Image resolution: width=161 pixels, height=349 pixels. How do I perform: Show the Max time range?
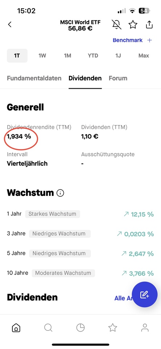(x=144, y=56)
